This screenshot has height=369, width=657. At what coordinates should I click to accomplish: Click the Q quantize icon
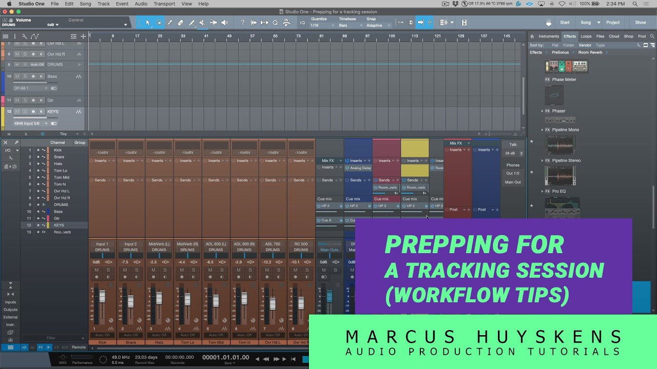pyautogui.click(x=275, y=23)
